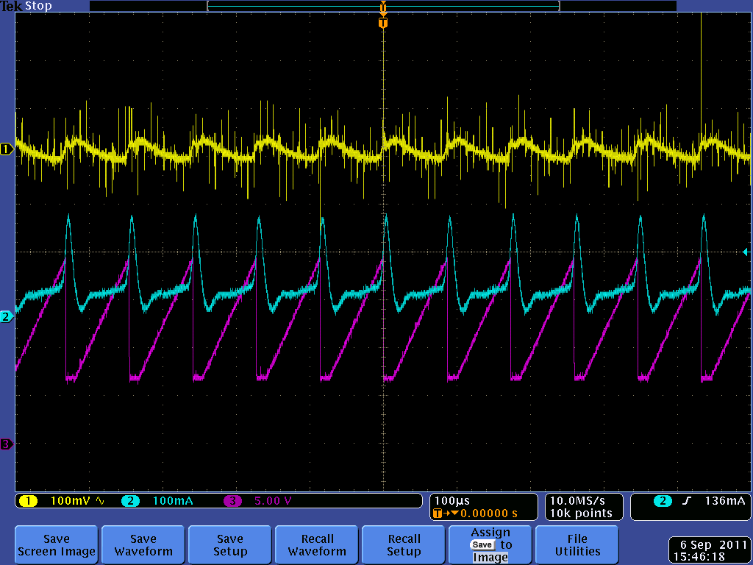Click the small trigger delay T icon
The height and width of the screenshot is (565, 753).
tap(437, 514)
